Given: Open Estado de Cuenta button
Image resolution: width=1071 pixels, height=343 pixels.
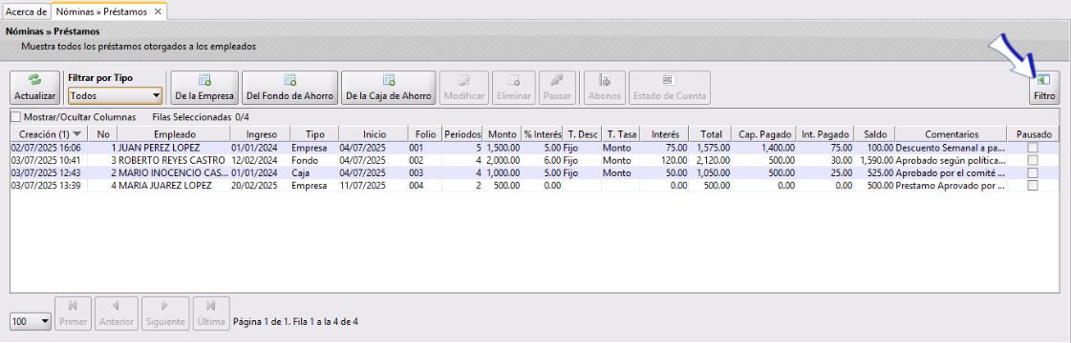Looking at the screenshot, I should (x=670, y=88).
